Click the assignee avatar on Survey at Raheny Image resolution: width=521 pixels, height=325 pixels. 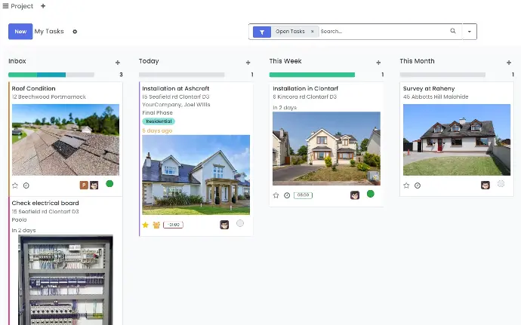point(486,185)
